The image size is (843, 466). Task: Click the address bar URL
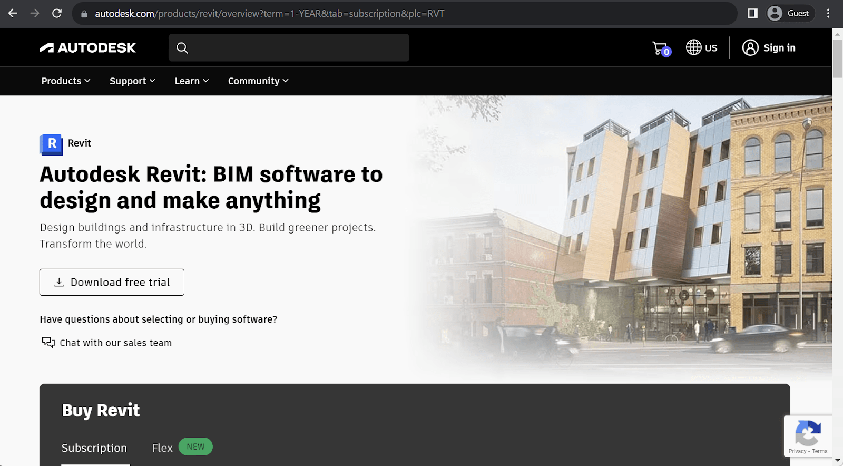pos(269,14)
